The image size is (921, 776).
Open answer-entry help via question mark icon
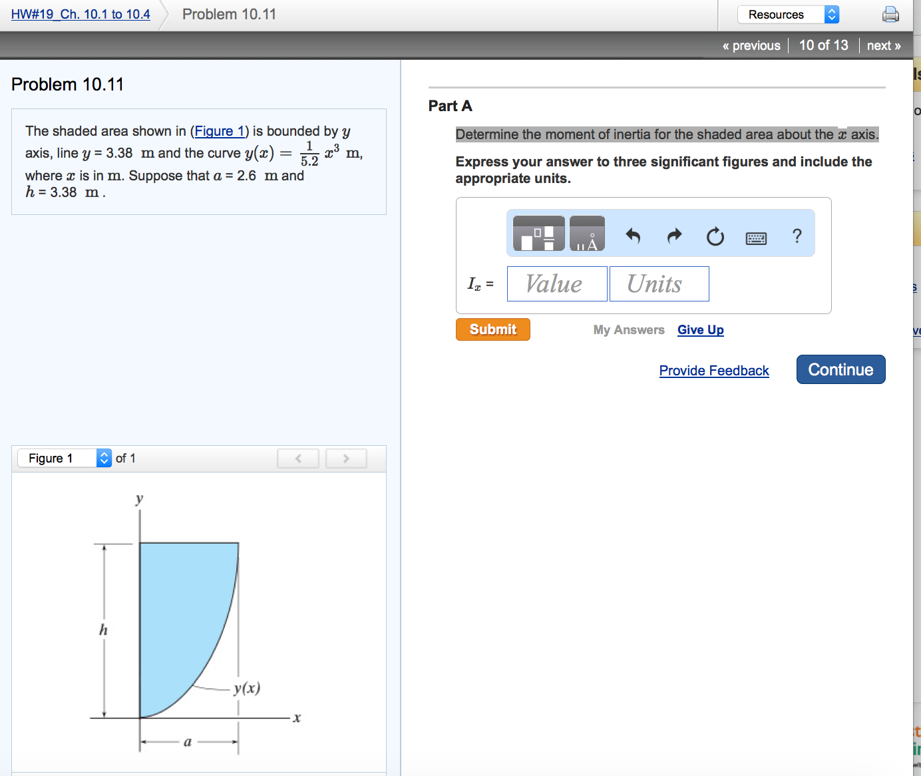(x=797, y=236)
